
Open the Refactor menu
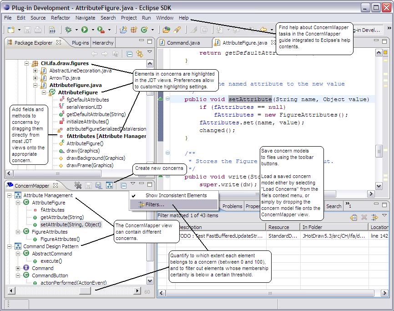click(61, 18)
